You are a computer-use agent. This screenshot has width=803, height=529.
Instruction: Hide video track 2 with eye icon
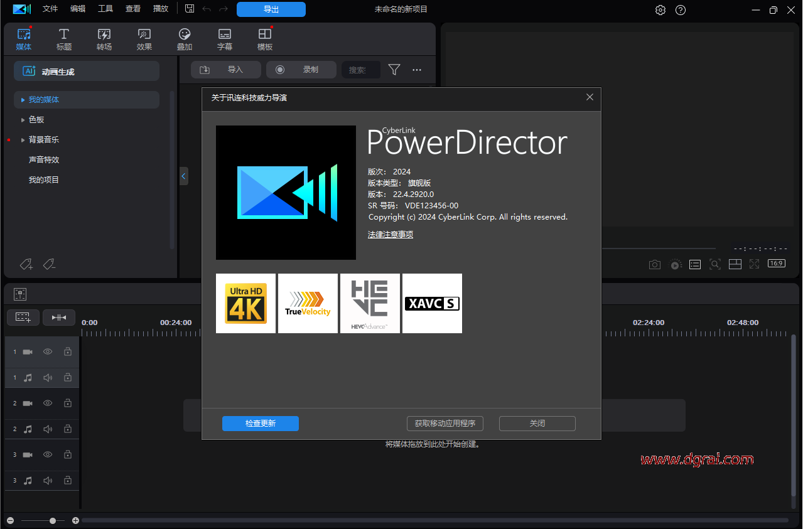[x=48, y=403]
